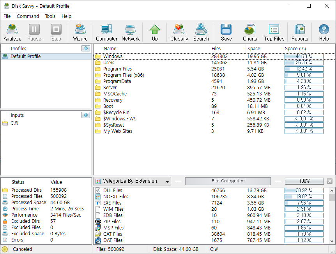The image size is (336, 254).
Task: Select the Windows folder row
Action: [214, 56]
